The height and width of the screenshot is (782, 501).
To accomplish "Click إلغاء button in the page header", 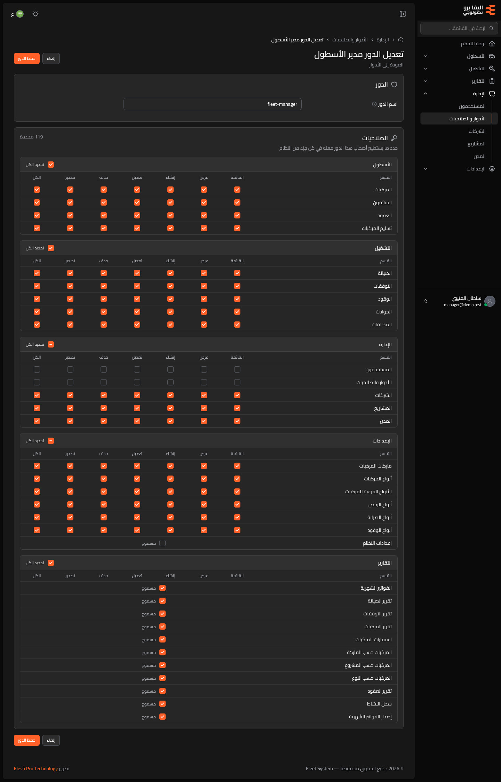I will pyautogui.click(x=51, y=58).
